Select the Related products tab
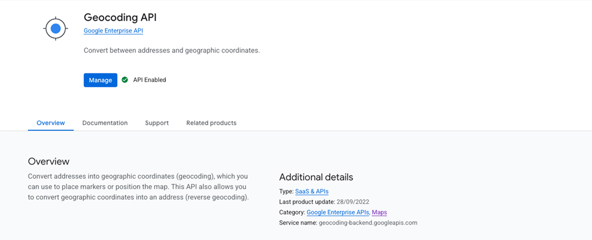The image size is (592, 240). 211,123
